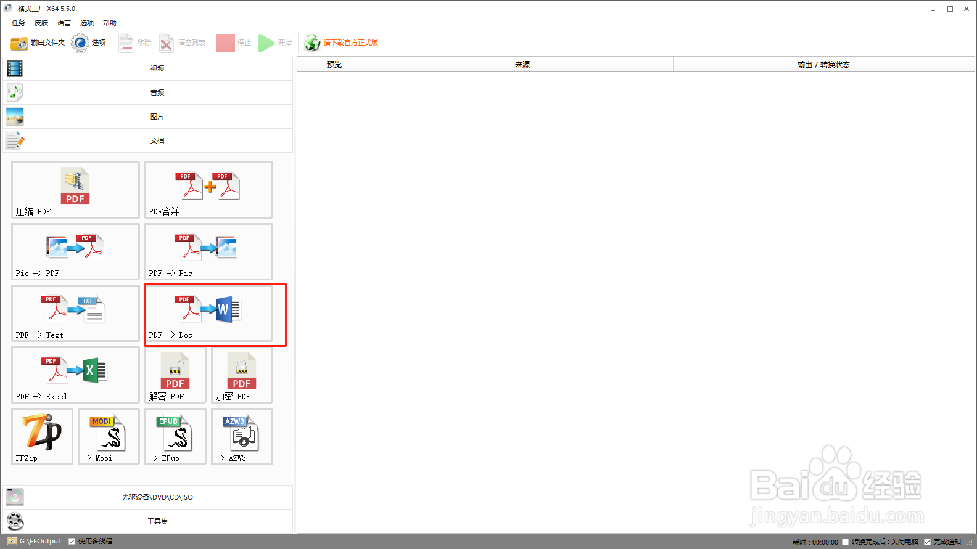Open the 皮肤 skin menu

[41, 23]
